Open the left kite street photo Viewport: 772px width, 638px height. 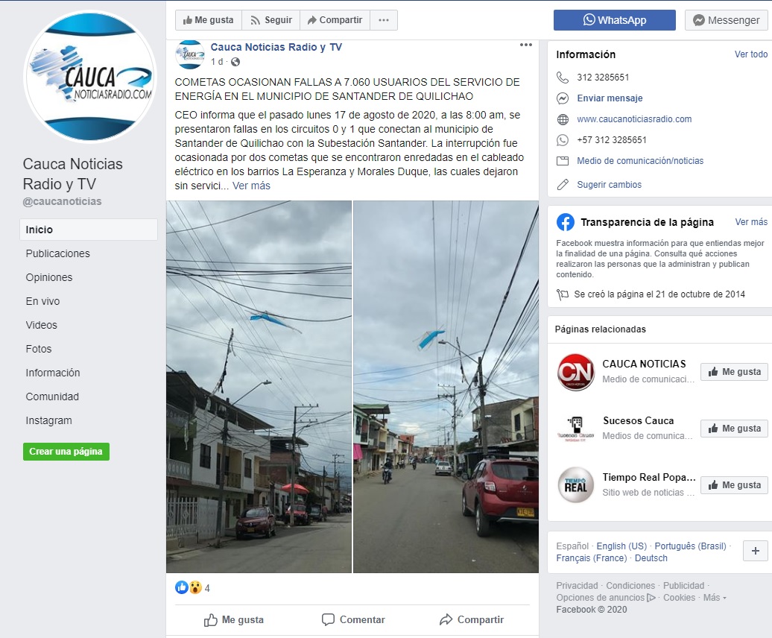click(x=259, y=386)
